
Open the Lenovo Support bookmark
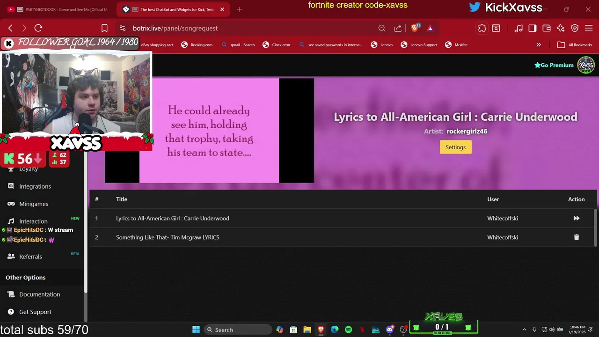419,45
